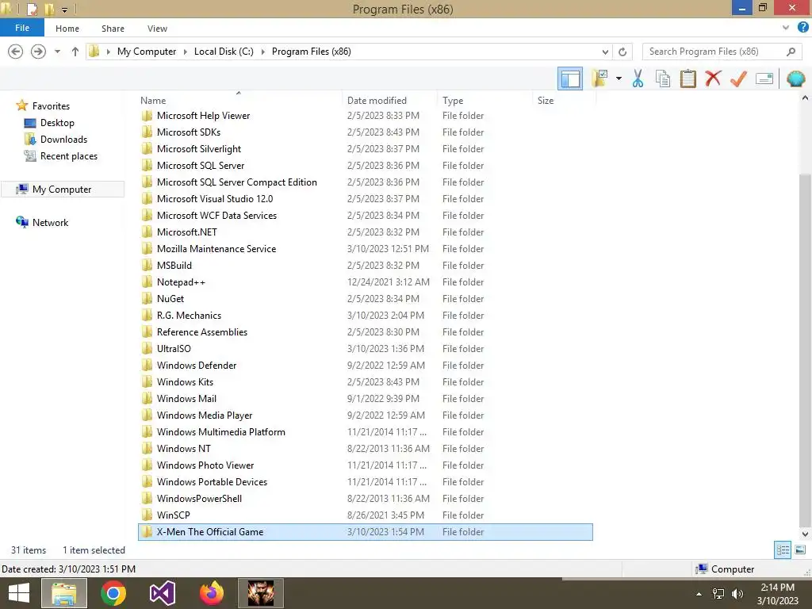Click the scissors Cut icon

(638, 79)
